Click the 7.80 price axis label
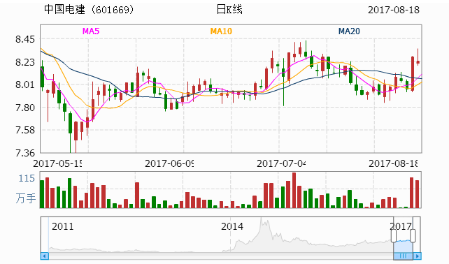This screenshot has width=449, height=264. click(x=25, y=108)
